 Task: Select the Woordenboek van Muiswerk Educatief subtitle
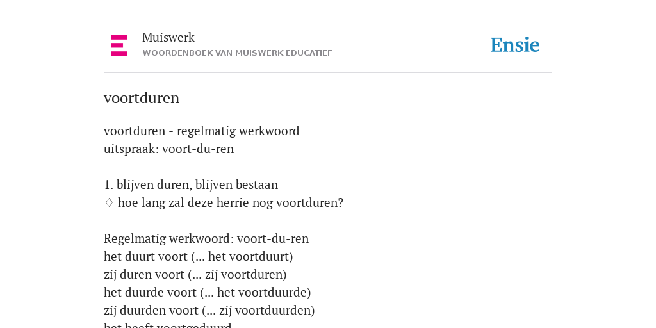click(x=237, y=53)
